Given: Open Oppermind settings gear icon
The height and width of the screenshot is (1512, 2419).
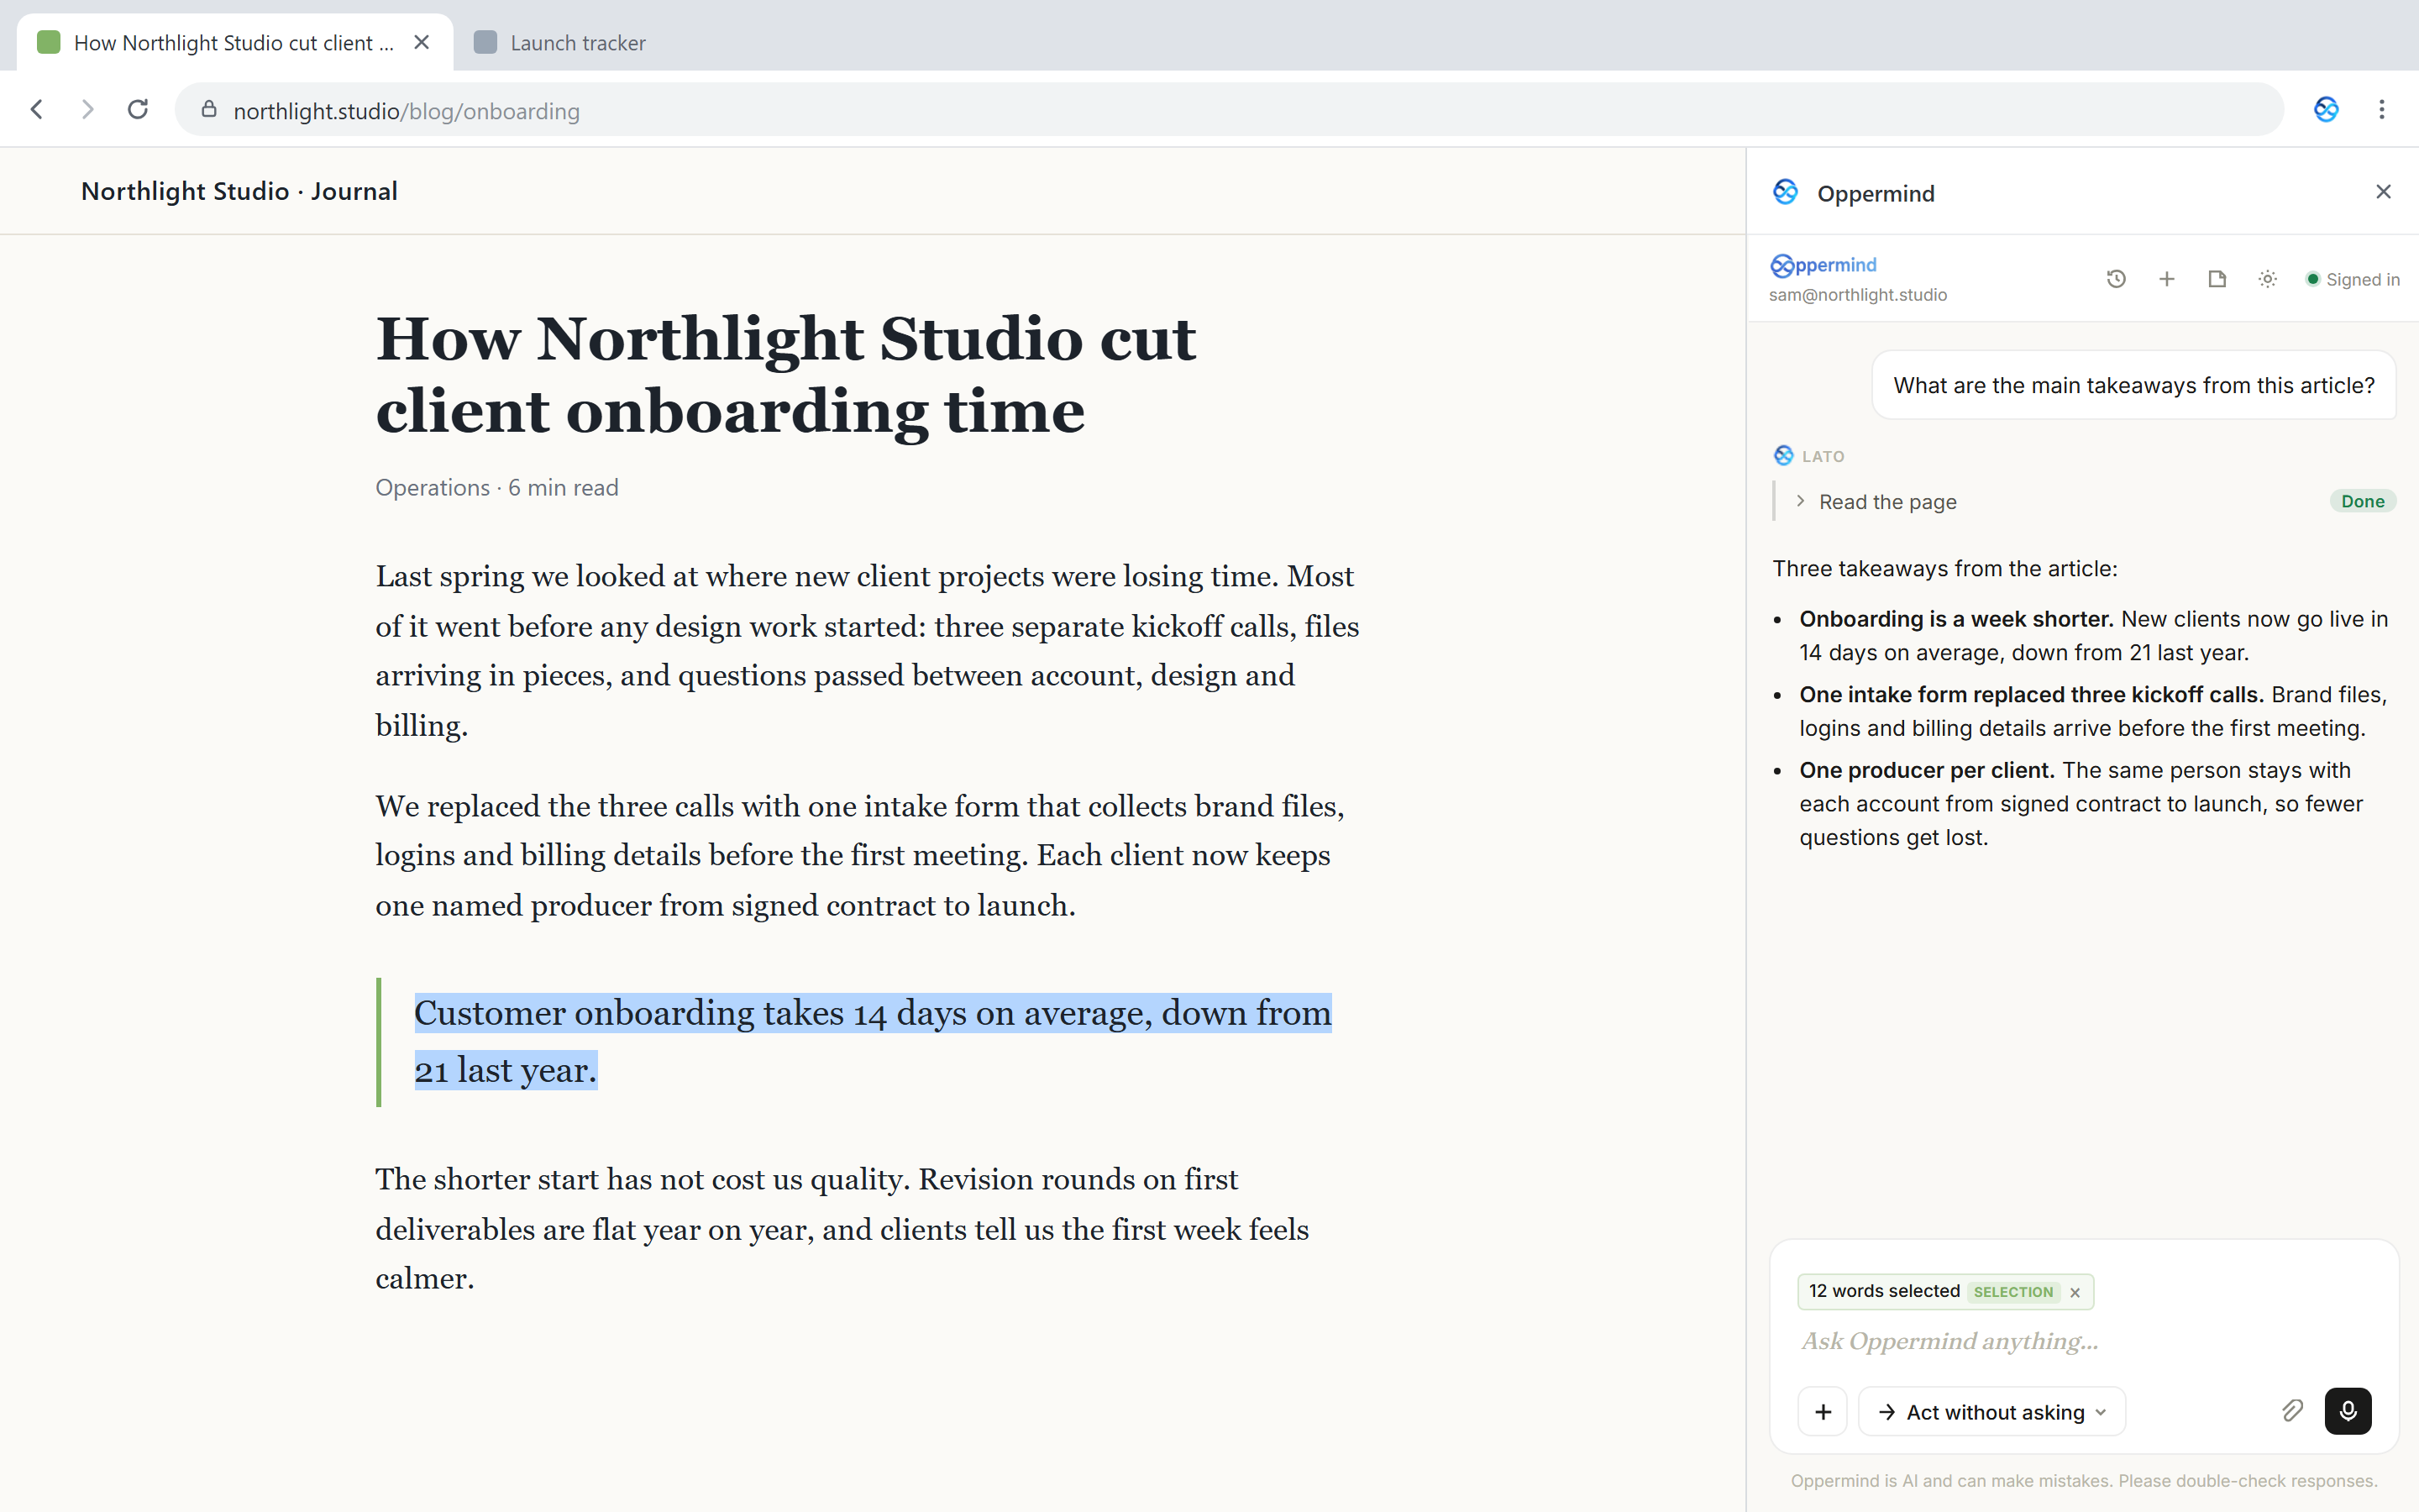Looking at the screenshot, I should [2267, 279].
